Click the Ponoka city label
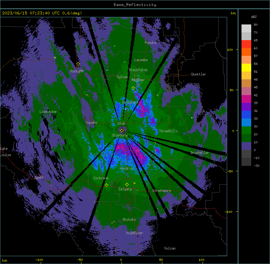 [150, 43]
